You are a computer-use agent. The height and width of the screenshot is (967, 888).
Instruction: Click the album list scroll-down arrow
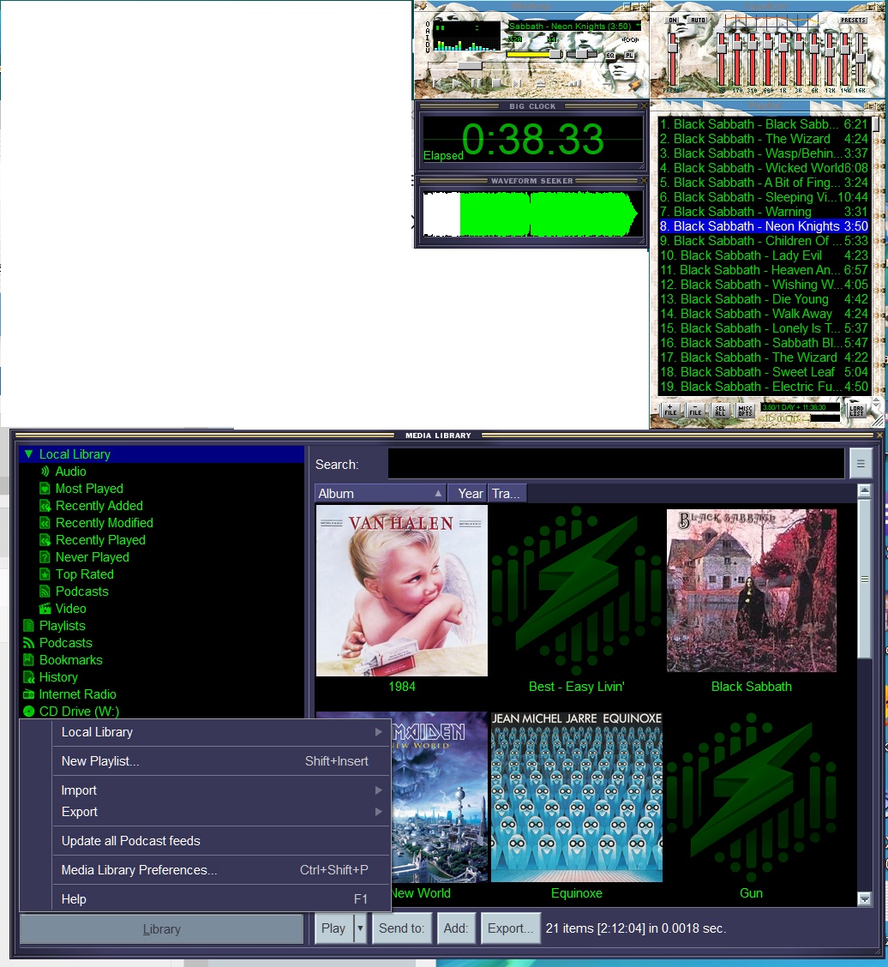pyautogui.click(x=865, y=898)
